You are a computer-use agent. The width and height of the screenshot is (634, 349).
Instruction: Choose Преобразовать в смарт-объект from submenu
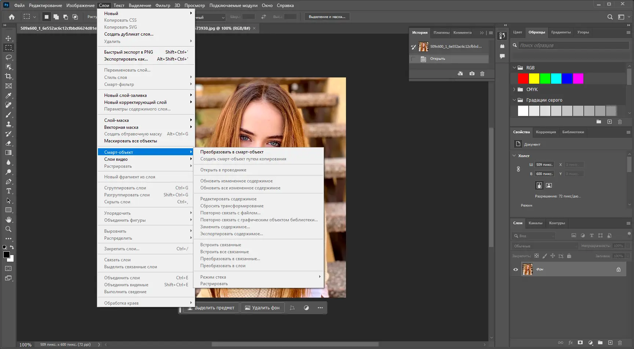[x=232, y=152]
